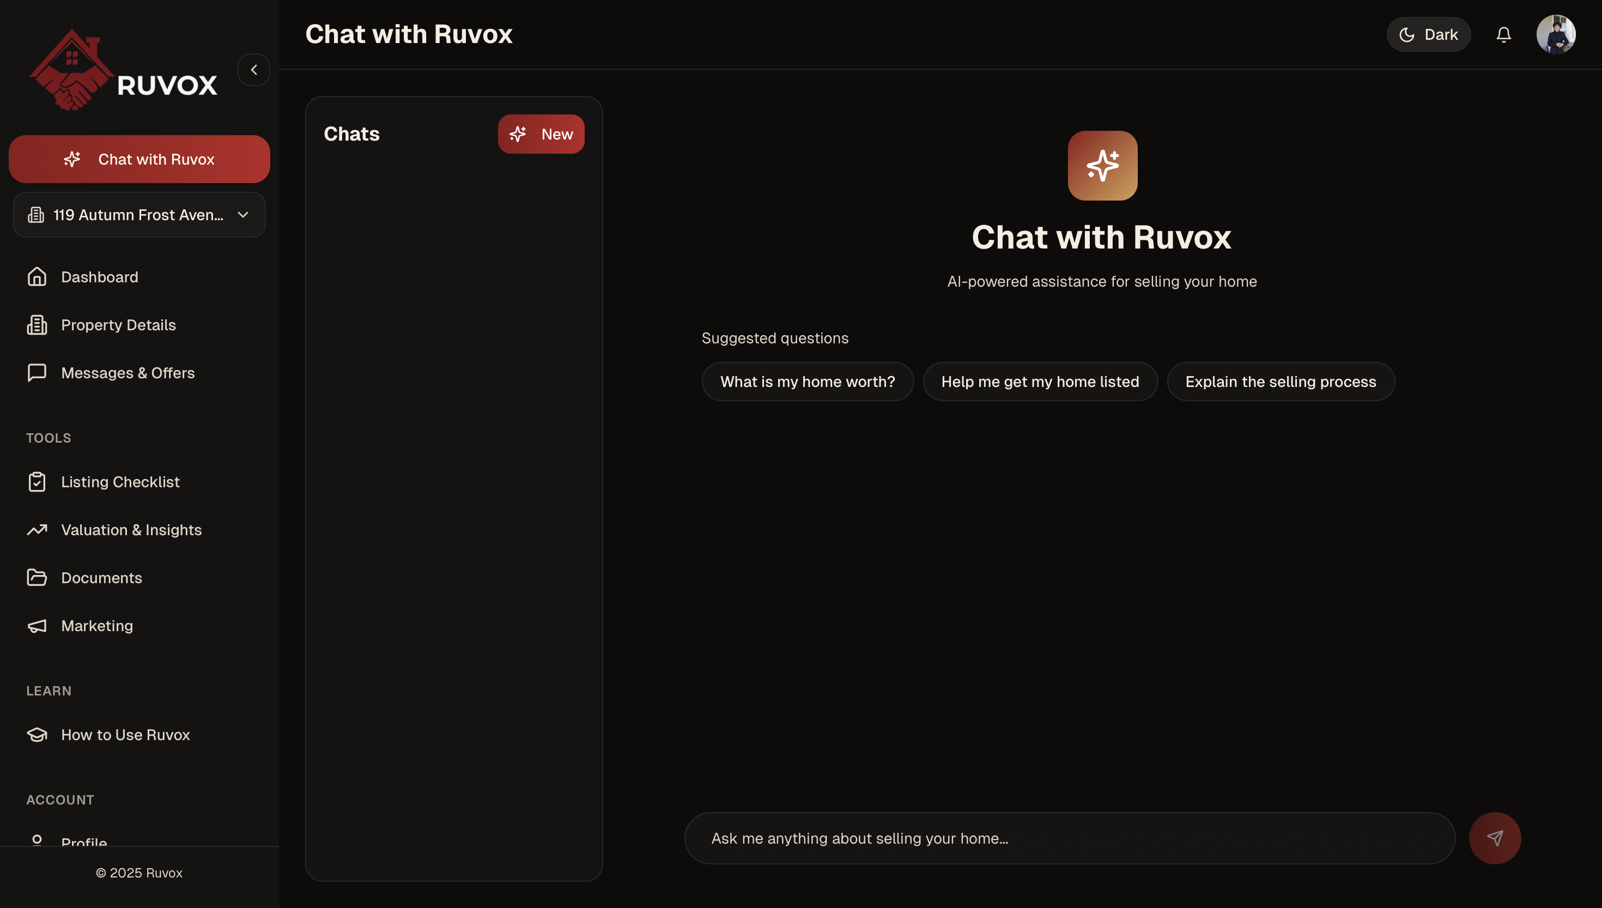The width and height of the screenshot is (1602, 908).
Task: Open the Documents folder icon
Action: coord(37,578)
